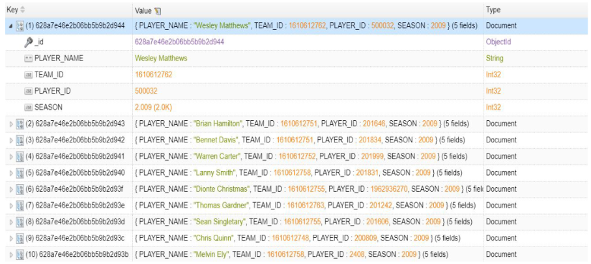
Task: Click document icon of the Wesley Matthews record
Action: pyautogui.click(x=19, y=26)
